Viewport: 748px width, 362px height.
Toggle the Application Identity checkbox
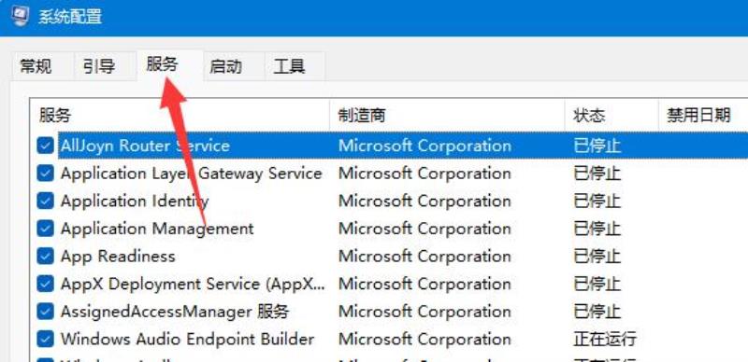(x=45, y=201)
